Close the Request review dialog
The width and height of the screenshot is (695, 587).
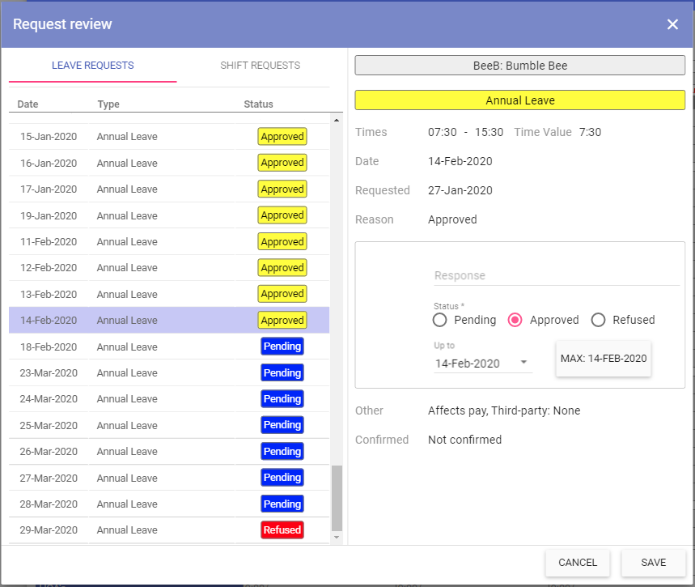click(x=672, y=24)
